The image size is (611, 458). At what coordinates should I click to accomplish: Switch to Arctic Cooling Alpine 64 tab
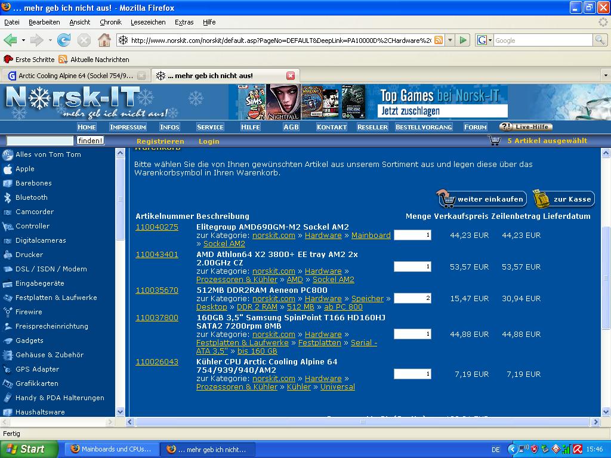[x=76, y=76]
